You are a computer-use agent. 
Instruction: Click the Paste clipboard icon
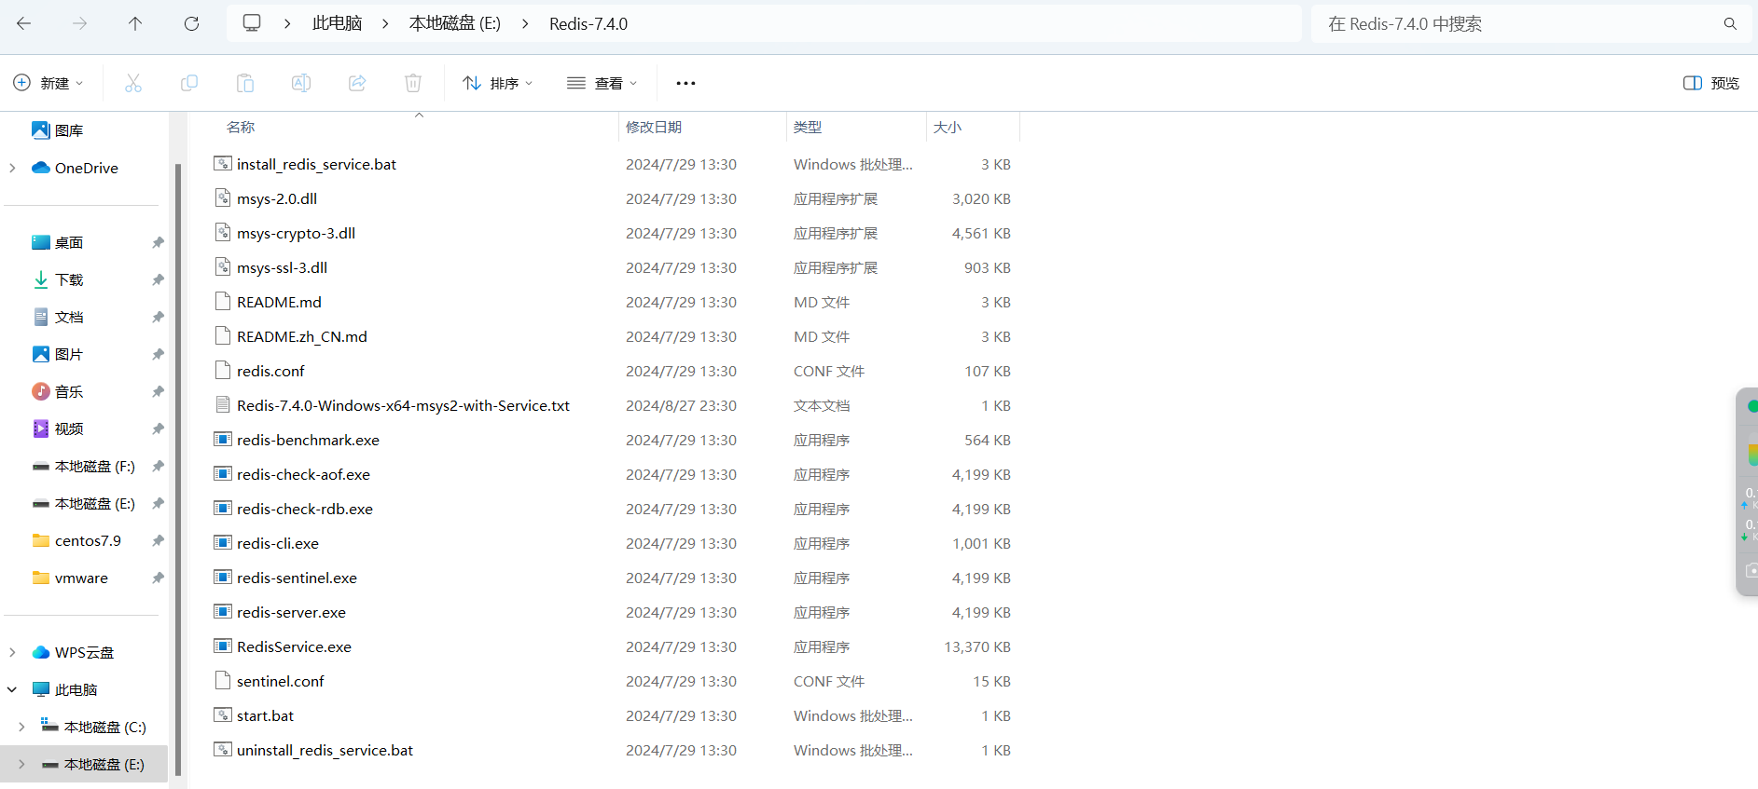coord(245,83)
